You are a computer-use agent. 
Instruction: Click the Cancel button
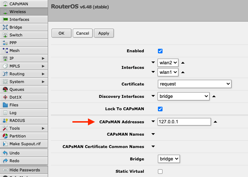pyautogui.click(x=83, y=33)
